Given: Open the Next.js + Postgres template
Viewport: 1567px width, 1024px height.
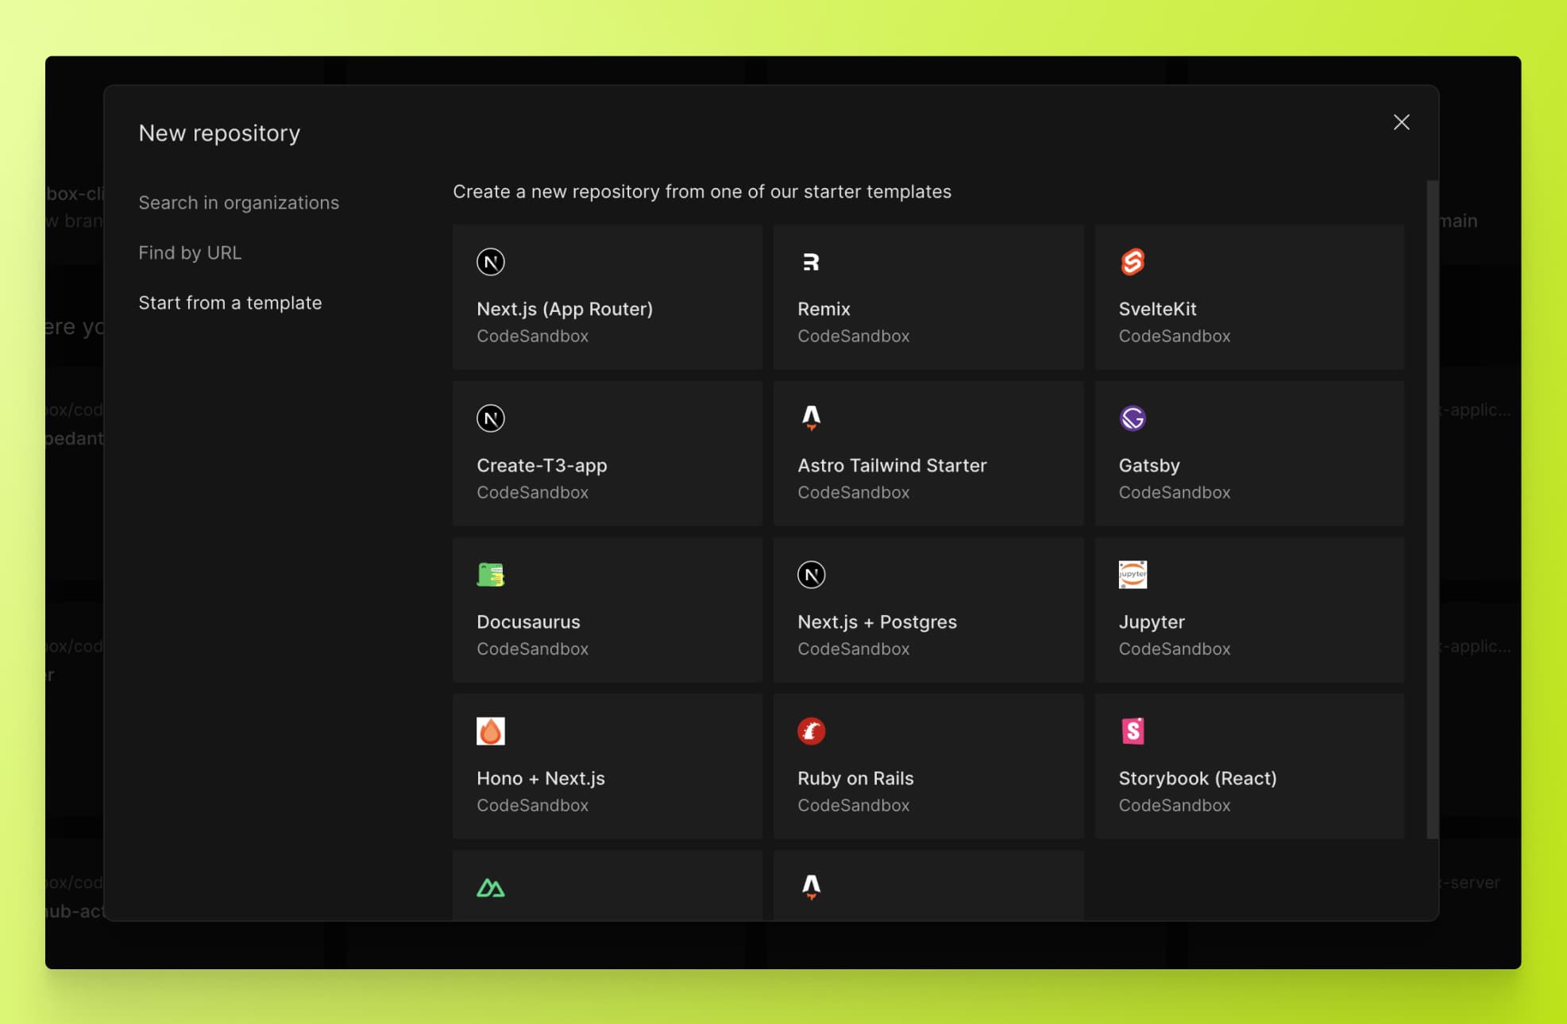Looking at the screenshot, I should pos(928,610).
